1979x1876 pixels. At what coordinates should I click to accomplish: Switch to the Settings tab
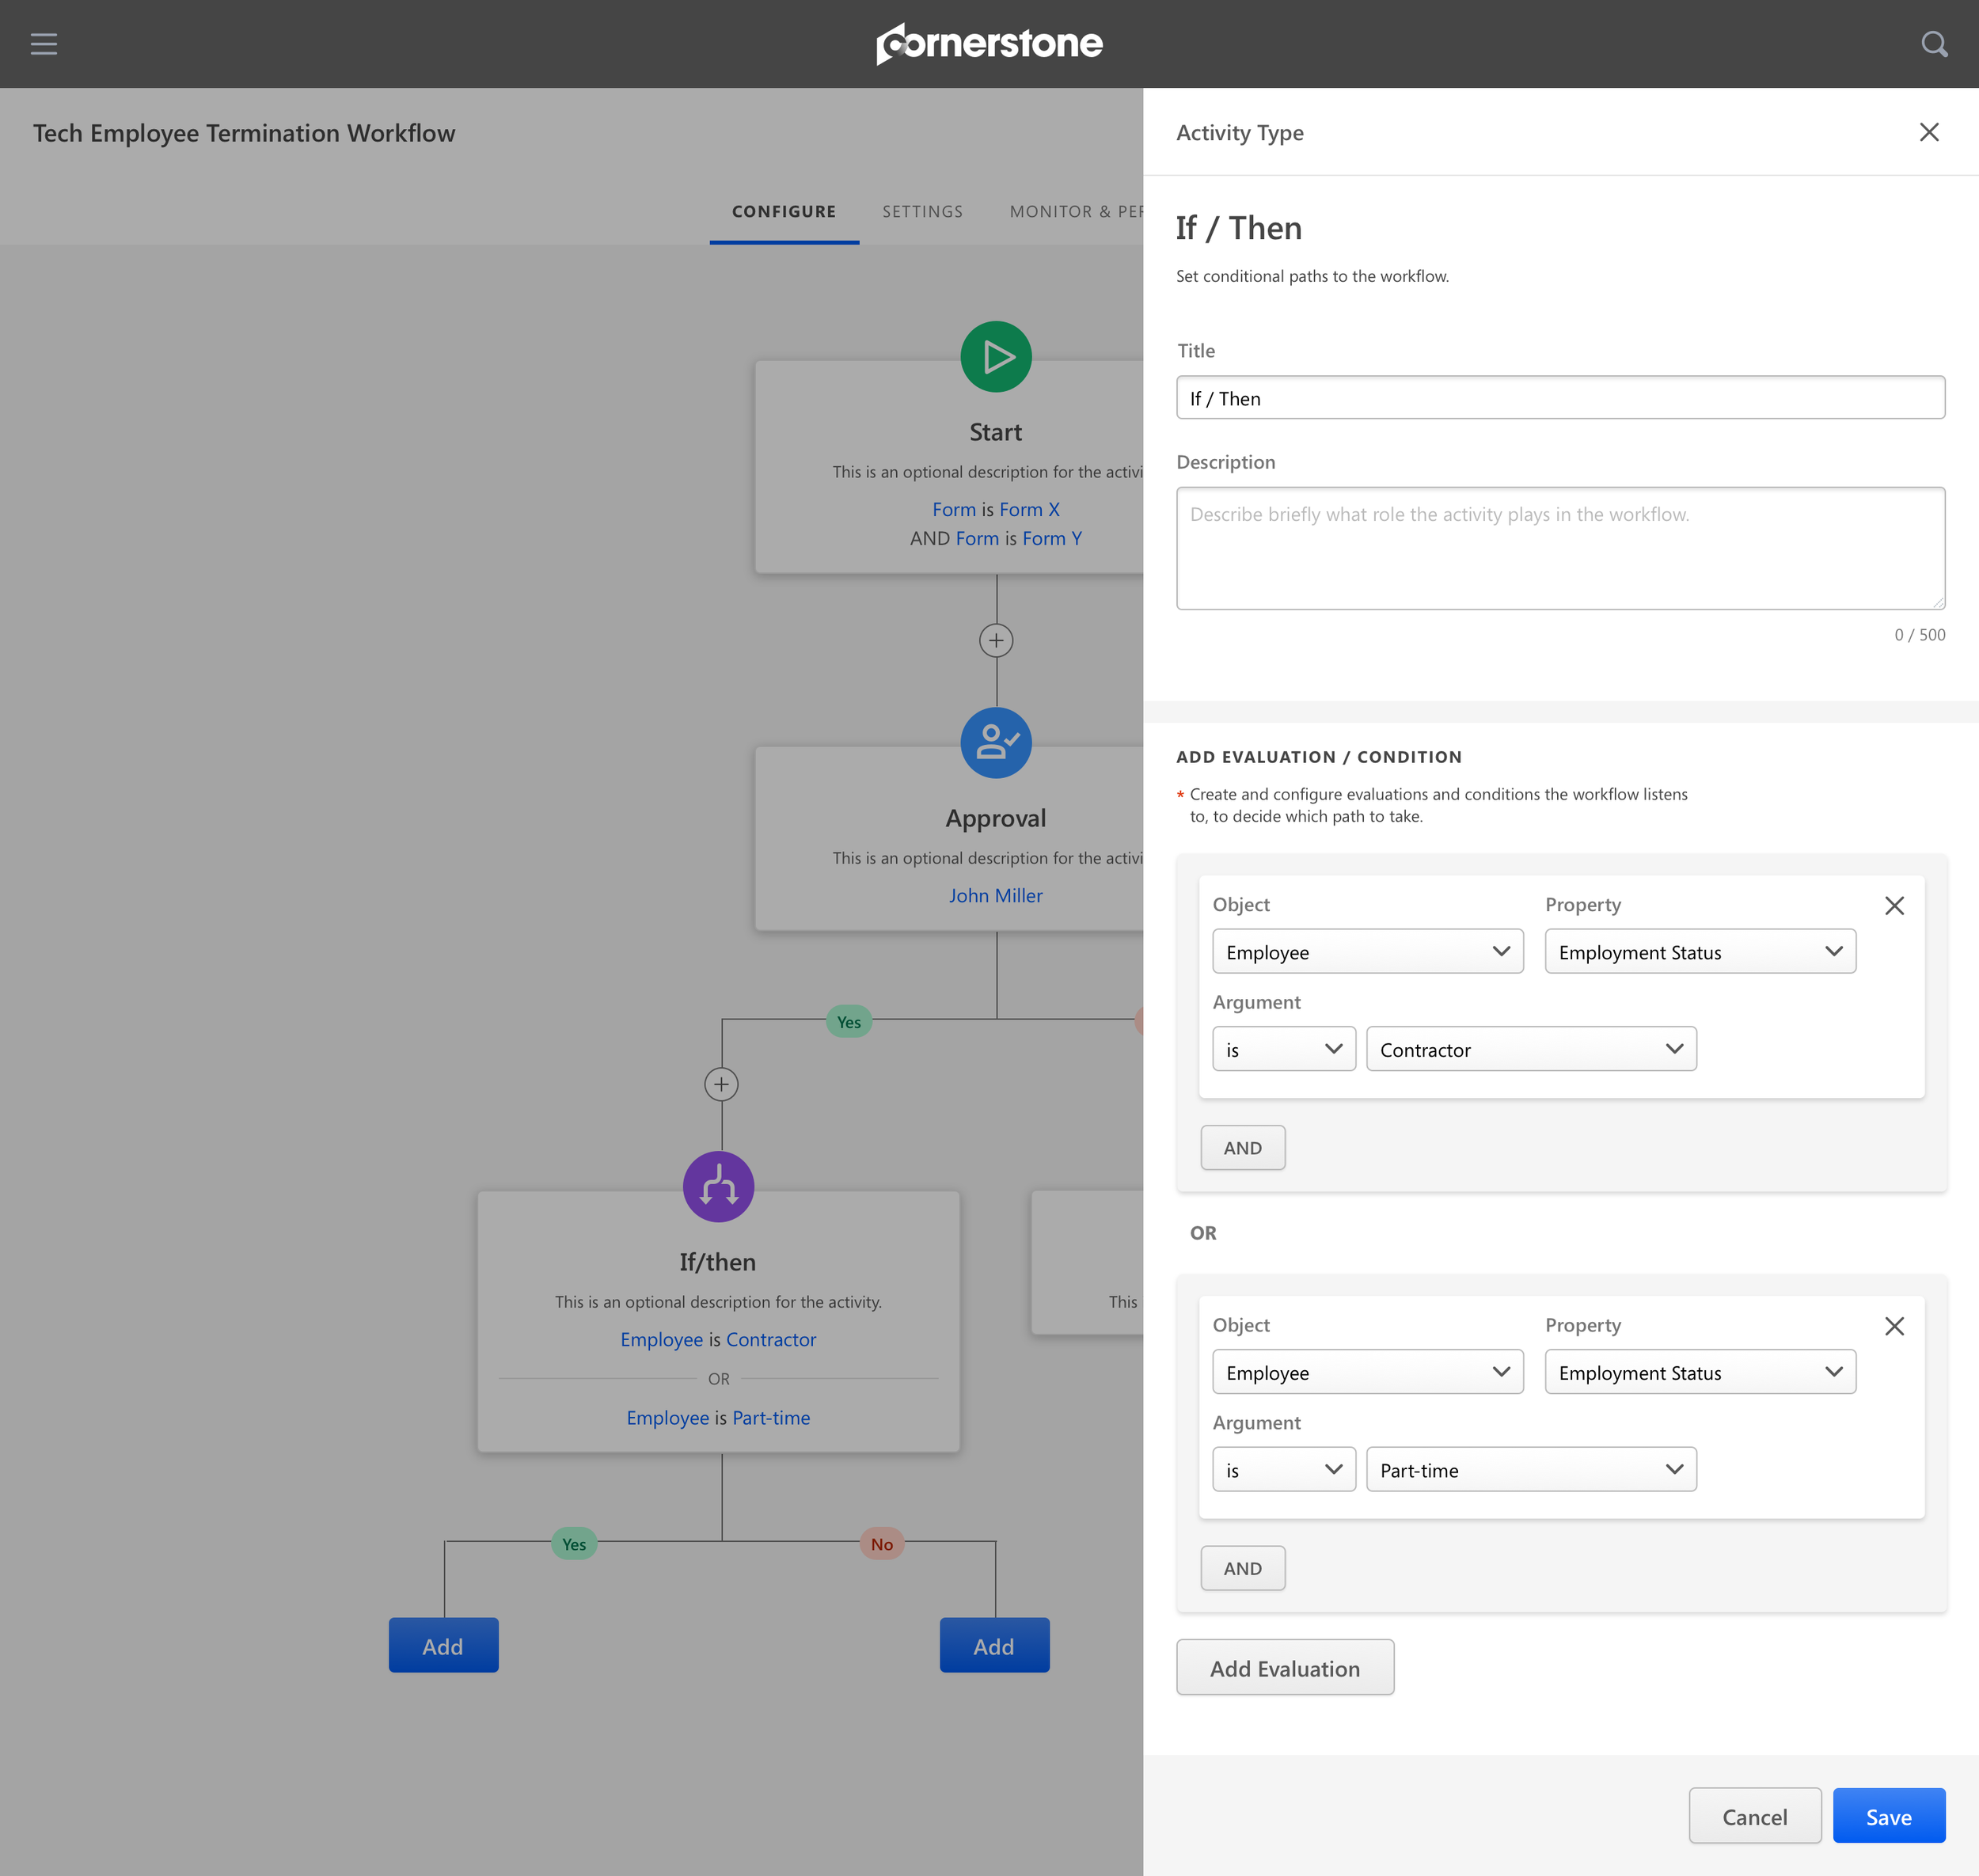click(x=922, y=212)
